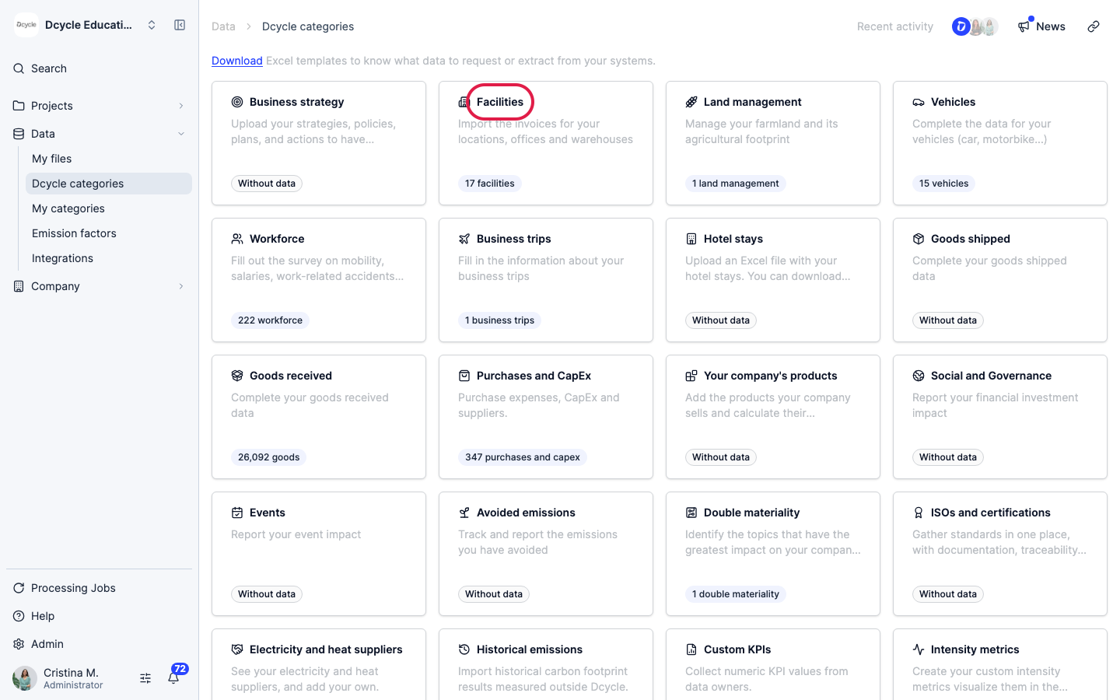Click the '1 double materiality' badge
Viewport: 1120px width, 700px height.
tap(736, 594)
